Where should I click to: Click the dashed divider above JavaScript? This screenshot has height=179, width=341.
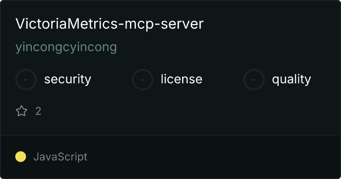point(170,136)
